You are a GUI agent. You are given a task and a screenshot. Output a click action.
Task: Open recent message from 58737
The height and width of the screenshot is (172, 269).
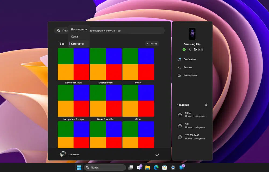(x=192, y=114)
